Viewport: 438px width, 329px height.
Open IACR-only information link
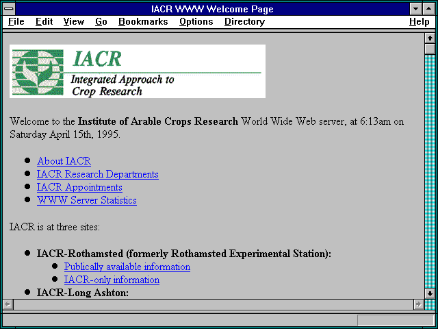112,280
